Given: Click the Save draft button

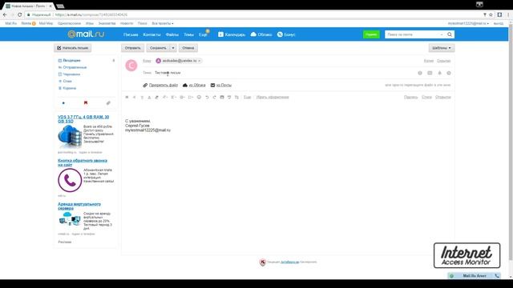Looking at the screenshot, I should point(158,48).
